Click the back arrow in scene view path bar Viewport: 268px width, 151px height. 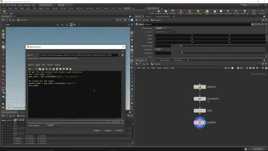click(3, 20)
